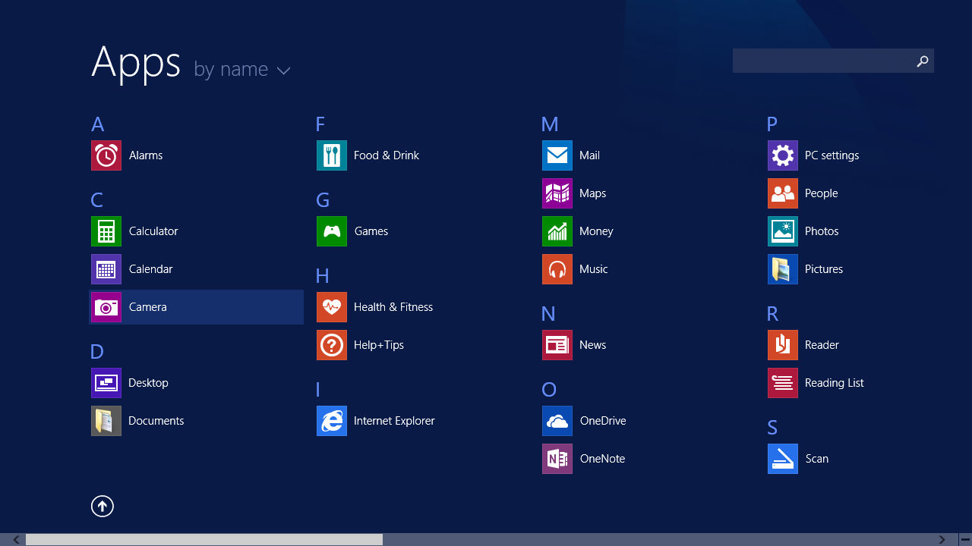972x546 pixels.
Task: Click the 'Calculator' label text
Action: pos(153,231)
